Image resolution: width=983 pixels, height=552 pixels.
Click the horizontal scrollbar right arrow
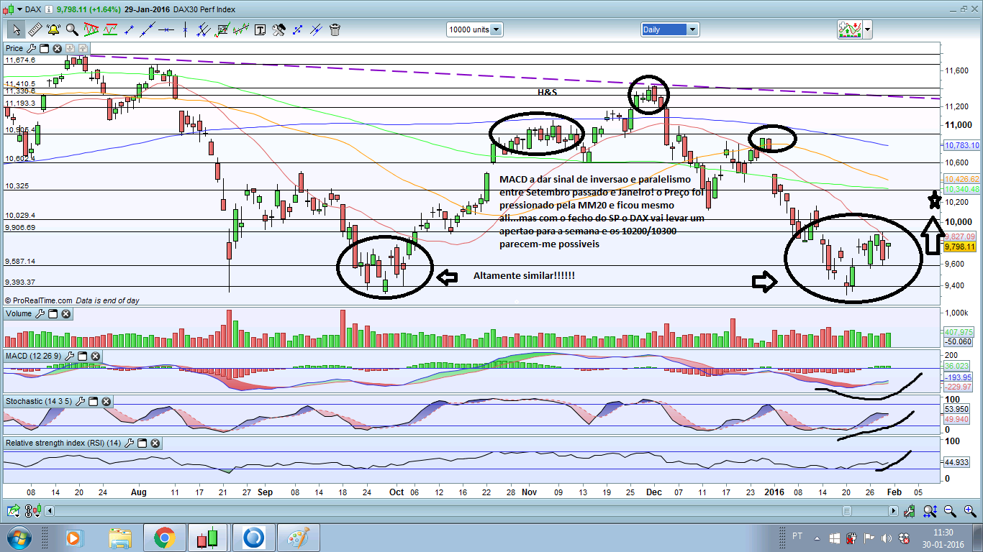tap(893, 511)
